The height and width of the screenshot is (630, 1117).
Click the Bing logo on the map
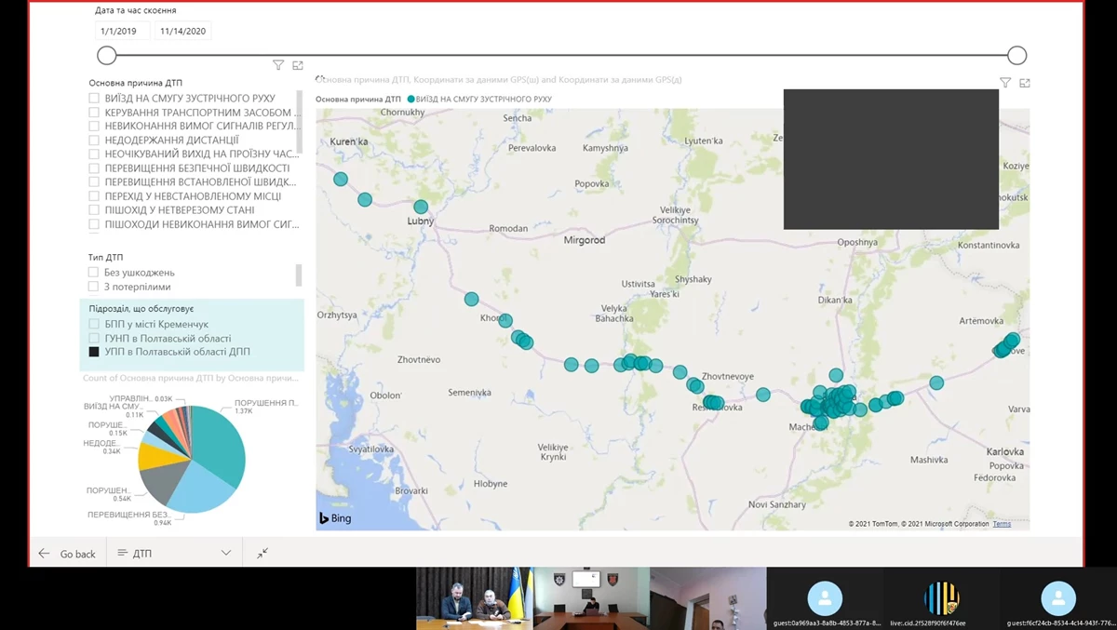pos(335,518)
